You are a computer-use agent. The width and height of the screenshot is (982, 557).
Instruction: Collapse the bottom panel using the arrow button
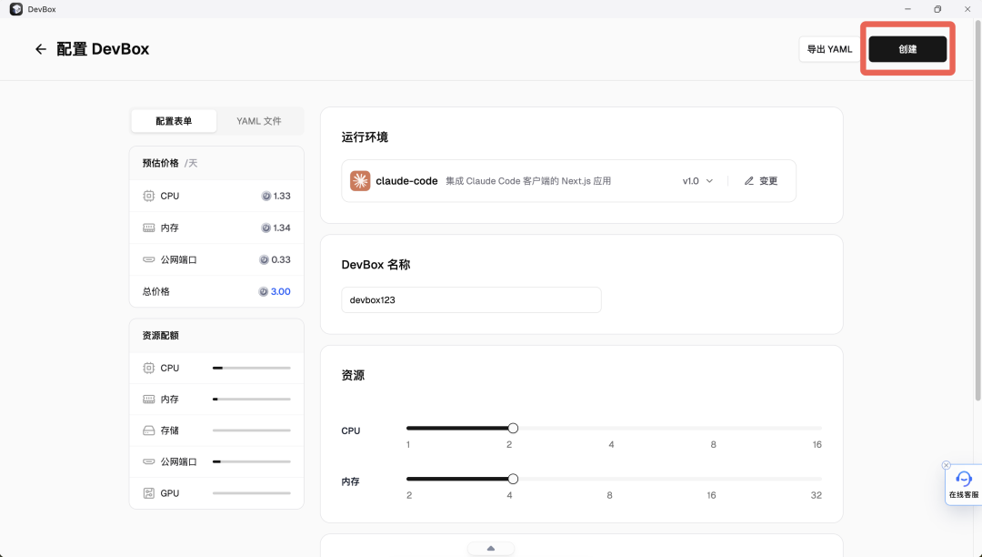490,547
